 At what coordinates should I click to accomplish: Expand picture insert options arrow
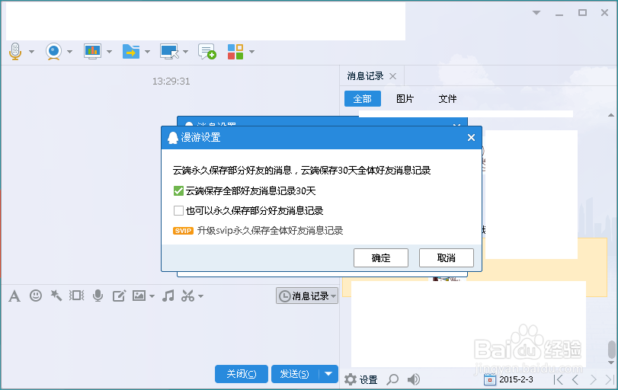(x=152, y=296)
